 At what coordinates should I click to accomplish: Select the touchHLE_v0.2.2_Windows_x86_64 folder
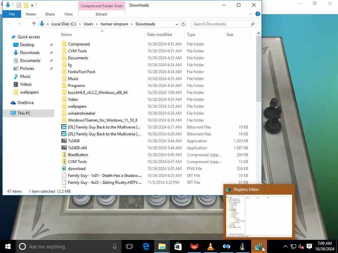coord(98,93)
